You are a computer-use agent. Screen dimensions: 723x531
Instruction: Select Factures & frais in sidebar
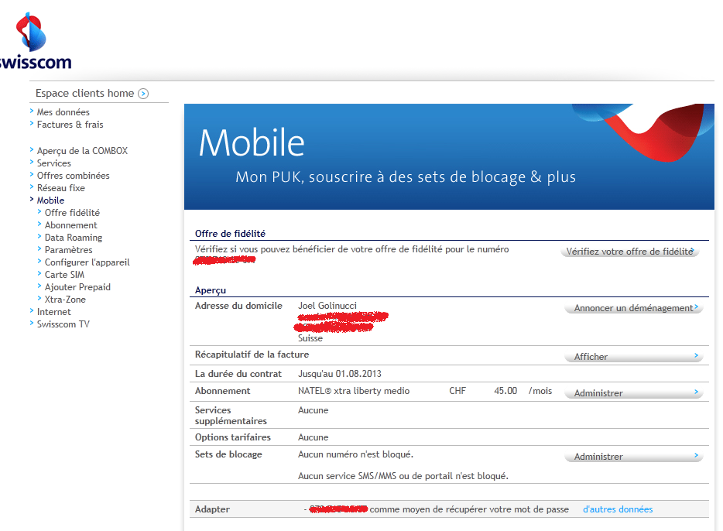70,124
